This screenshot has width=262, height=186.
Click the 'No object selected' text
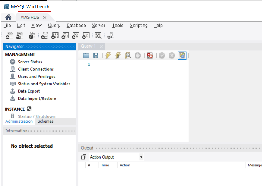pos(32,146)
